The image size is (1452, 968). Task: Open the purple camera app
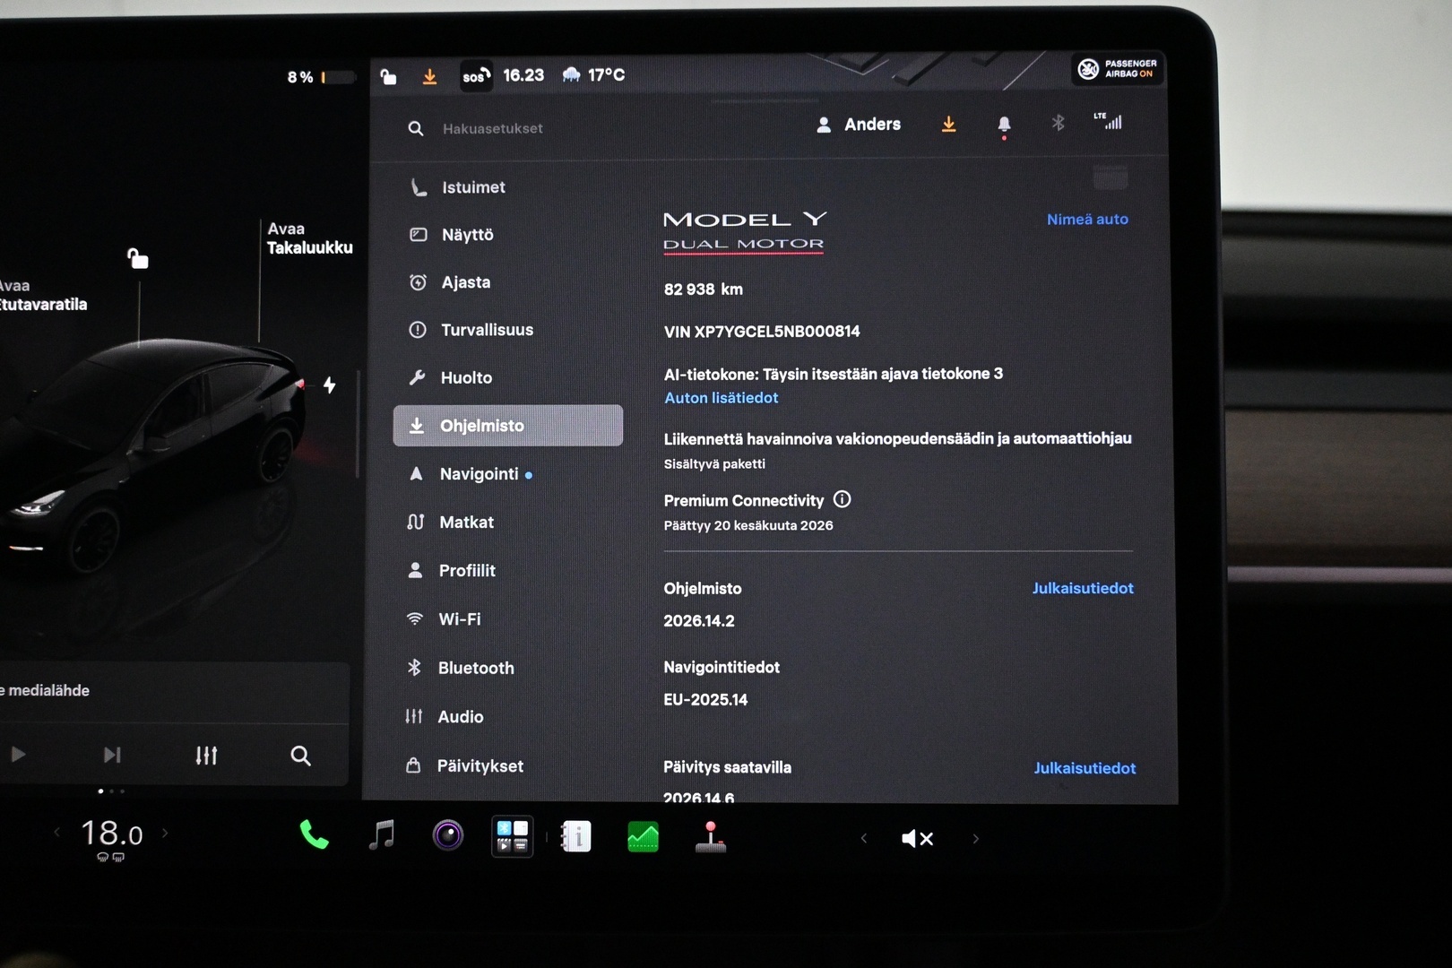point(448,835)
